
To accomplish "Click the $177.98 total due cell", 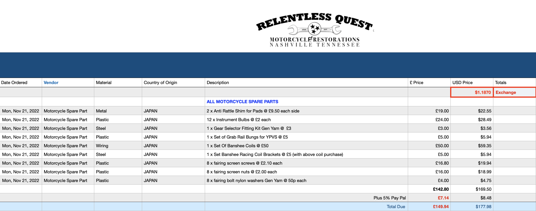I will [472, 207].
